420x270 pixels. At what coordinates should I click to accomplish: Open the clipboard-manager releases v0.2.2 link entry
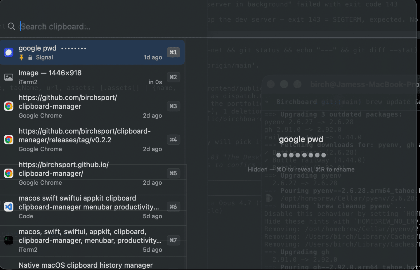click(x=88, y=140)
